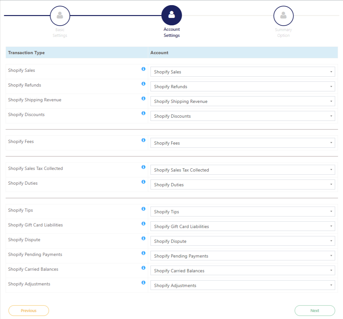Select the Account Settings step circle
The image size is (343, 319).
coord(171,15)
